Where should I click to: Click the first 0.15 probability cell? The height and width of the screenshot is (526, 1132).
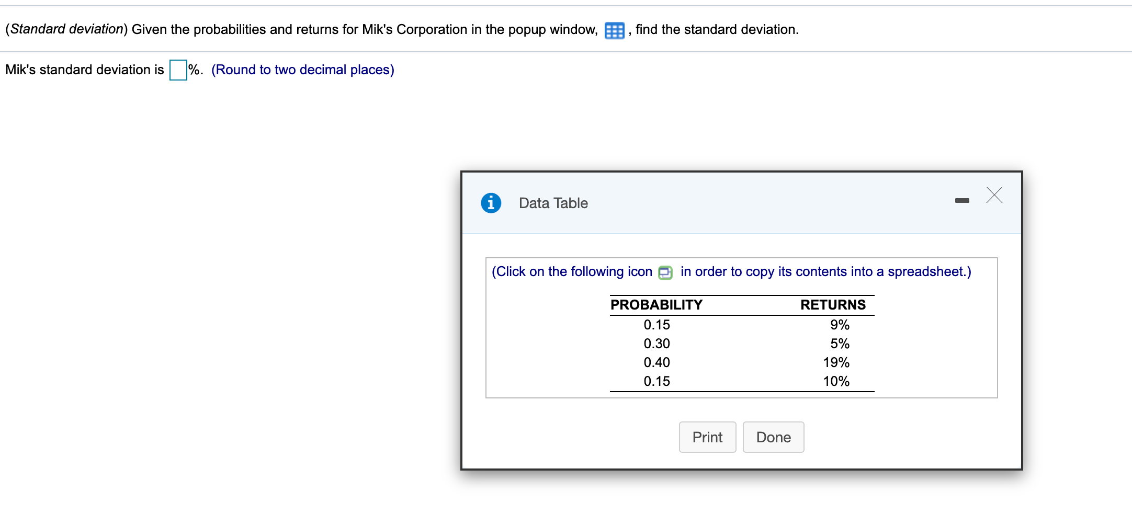tap(656, 325)
